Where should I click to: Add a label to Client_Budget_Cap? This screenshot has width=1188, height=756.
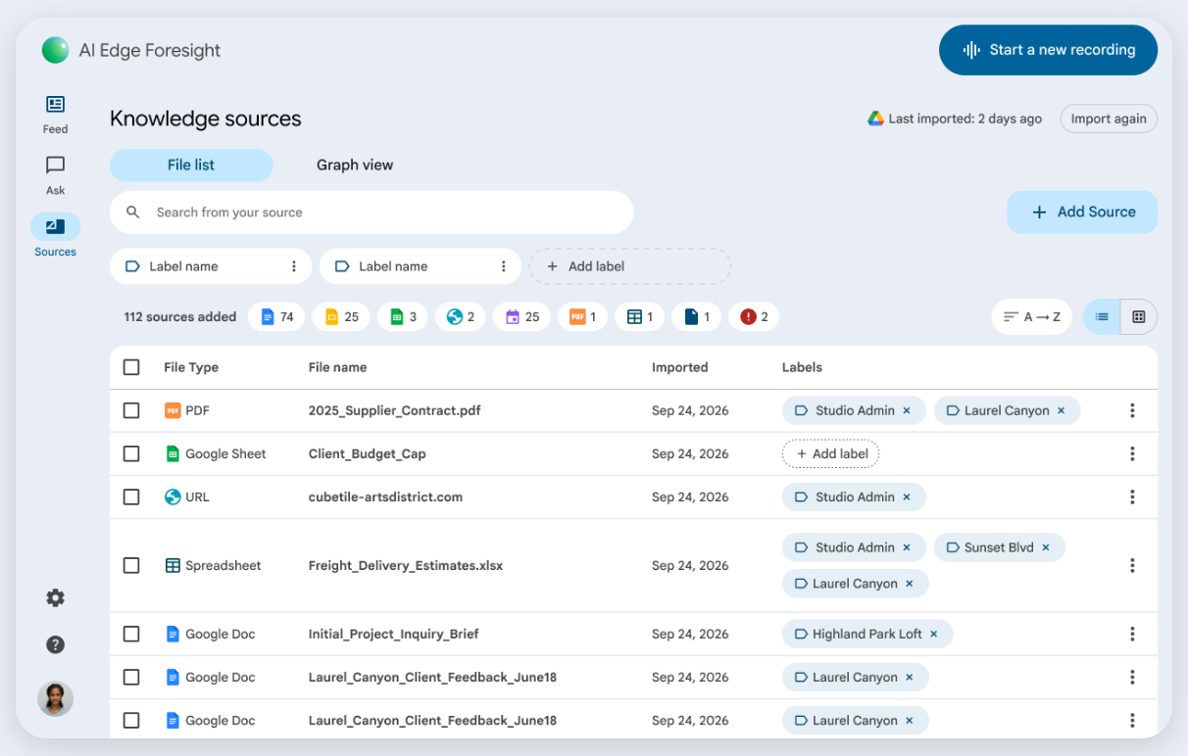pyautogui.click(x=831, y=453)
